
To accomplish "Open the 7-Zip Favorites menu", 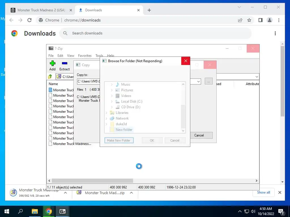I will point(85,56).
